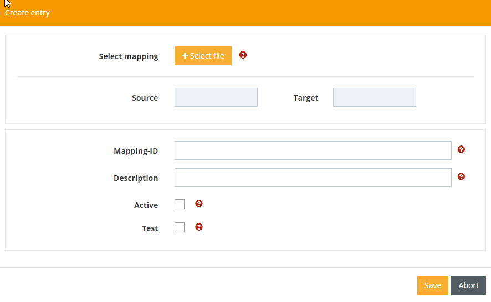
Task: Enable the Active checkbox
Action: click(x=180, y=205)
